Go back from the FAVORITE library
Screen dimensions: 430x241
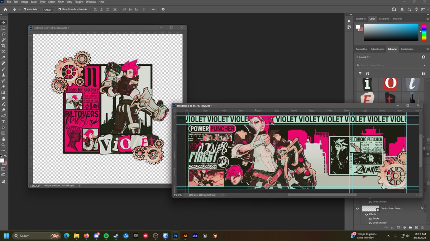357,57
